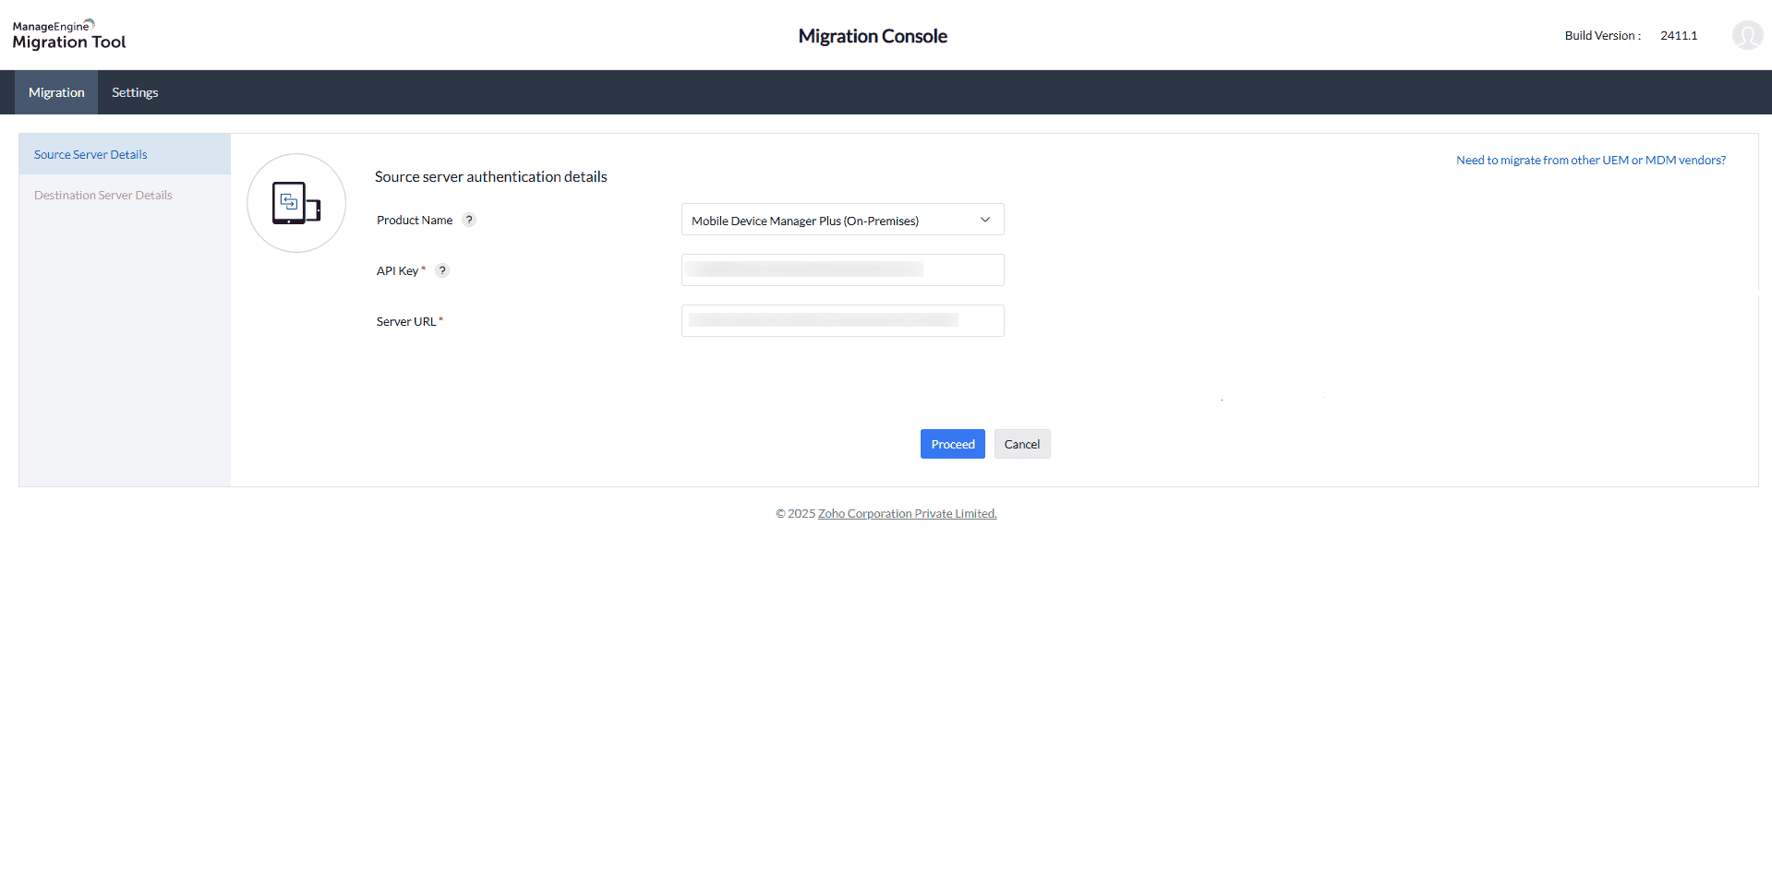Open the Settings tab
The height and width of the screenshot is (873, 1772).
(135, 92)
